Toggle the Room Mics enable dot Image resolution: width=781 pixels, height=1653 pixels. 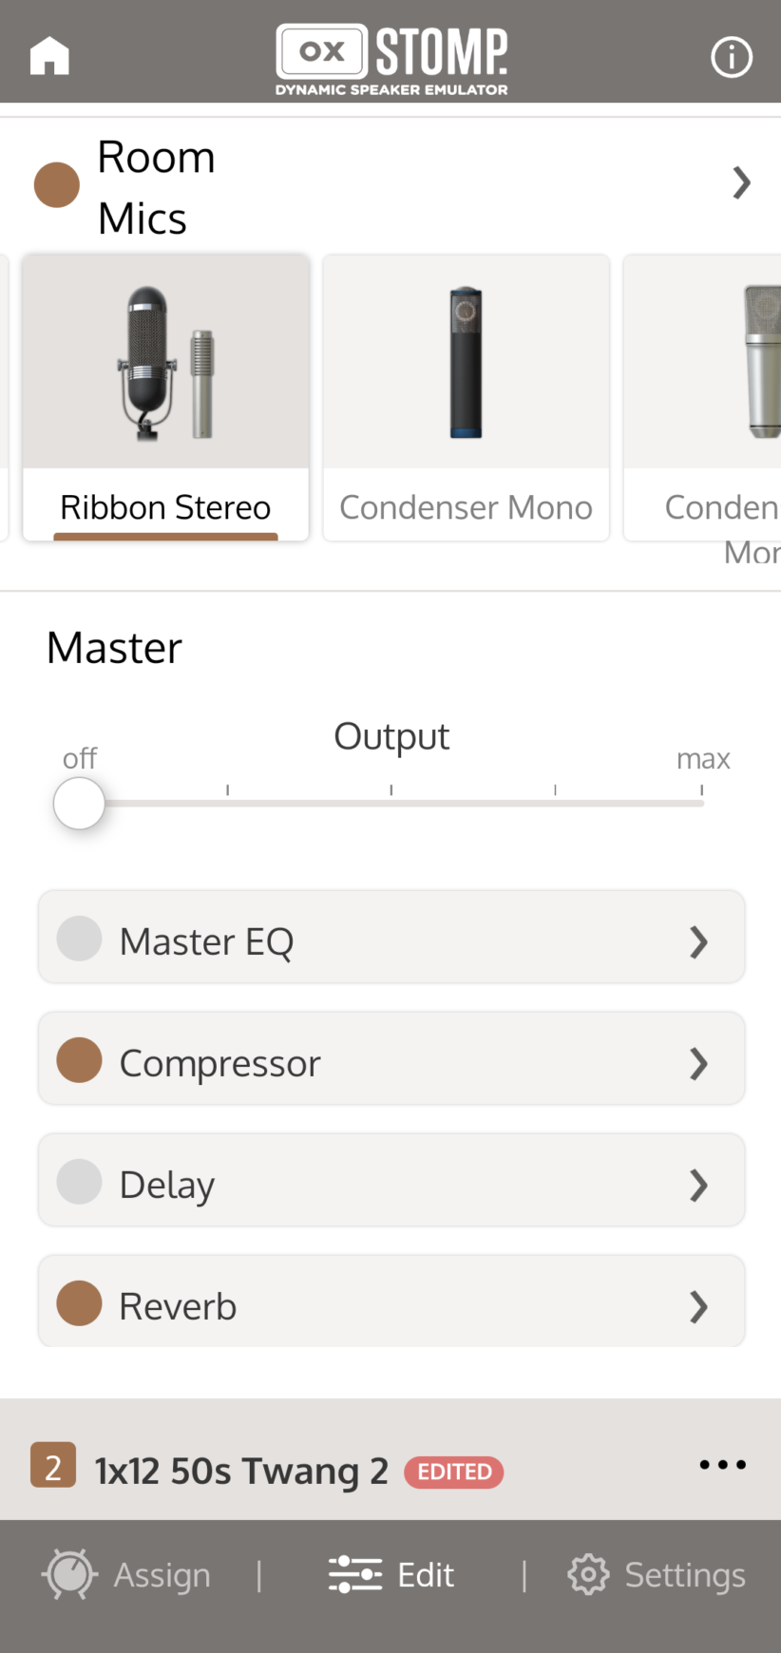tap(57, 184)
